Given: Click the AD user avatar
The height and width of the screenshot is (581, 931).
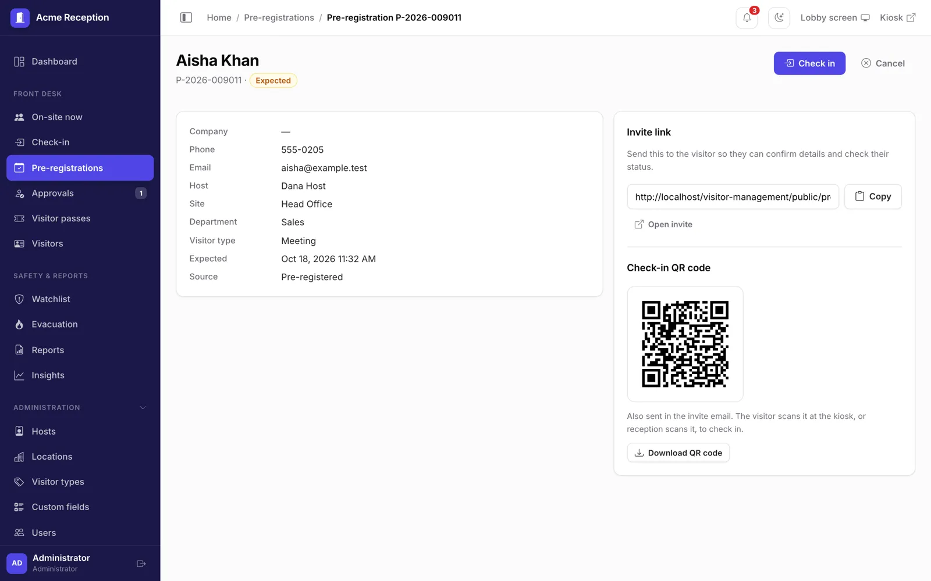Looking at the screenshot, I should 17,563.
